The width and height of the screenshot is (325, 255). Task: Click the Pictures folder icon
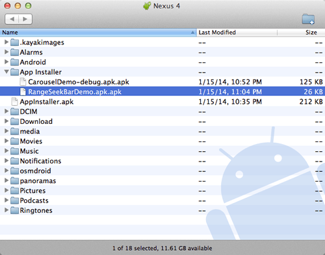14,191
